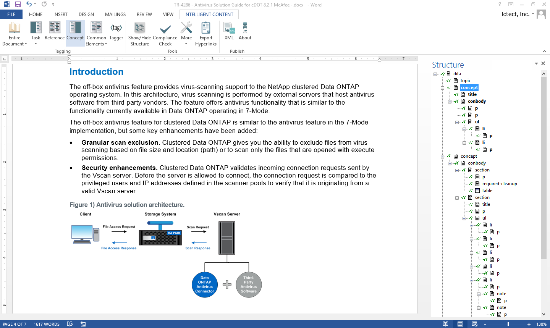550x328 pixels.
Task: Click zoom in plus button
Action: [x=529, y=324]
